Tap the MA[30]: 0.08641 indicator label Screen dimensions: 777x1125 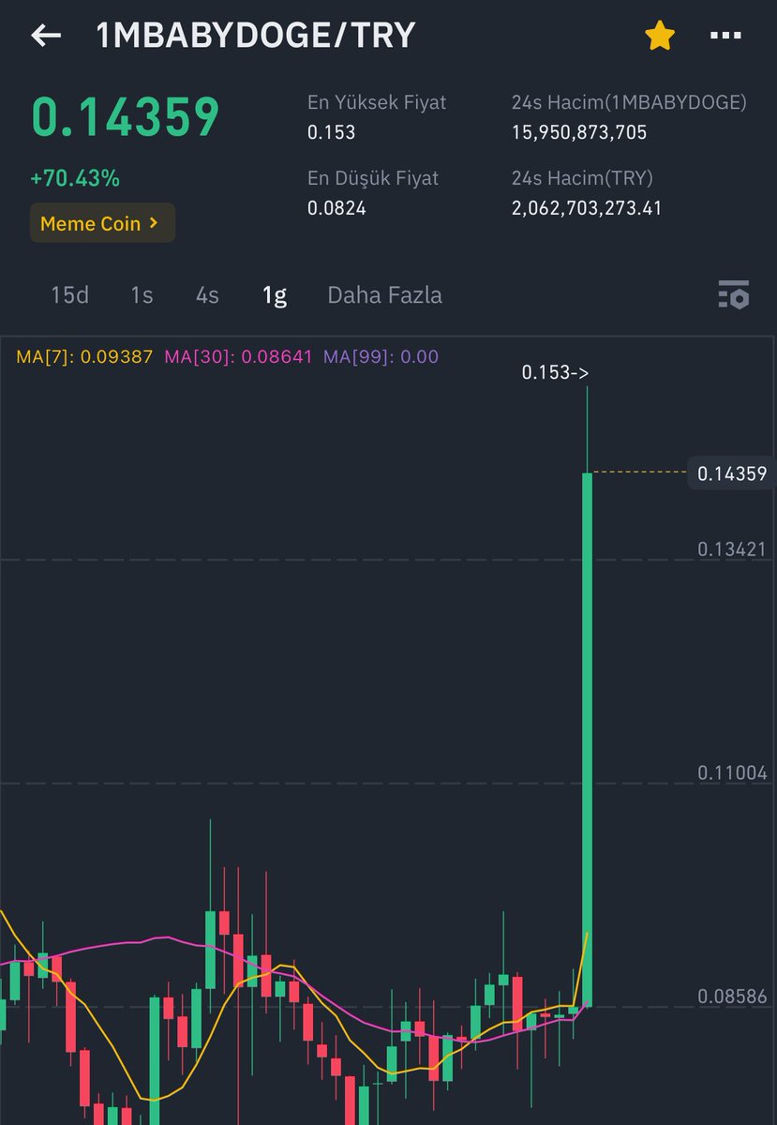pos(238,356)
